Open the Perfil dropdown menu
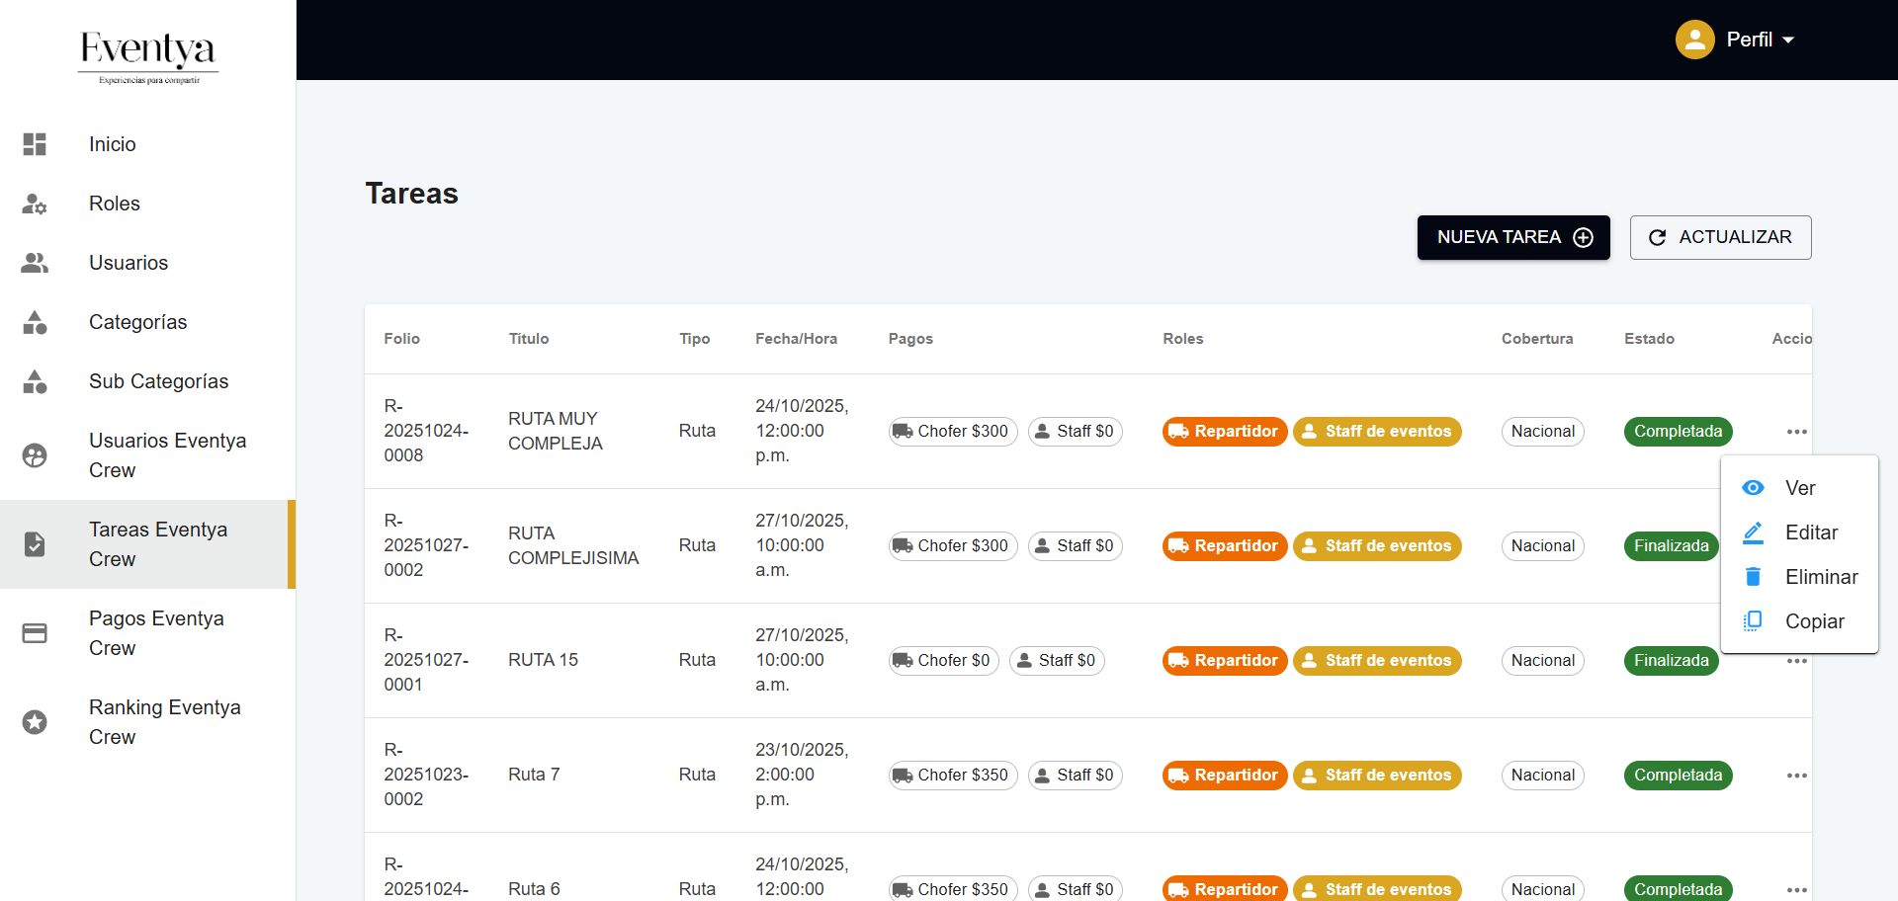The height and width of the screenshot is (901, 1898). [1760, 40]
